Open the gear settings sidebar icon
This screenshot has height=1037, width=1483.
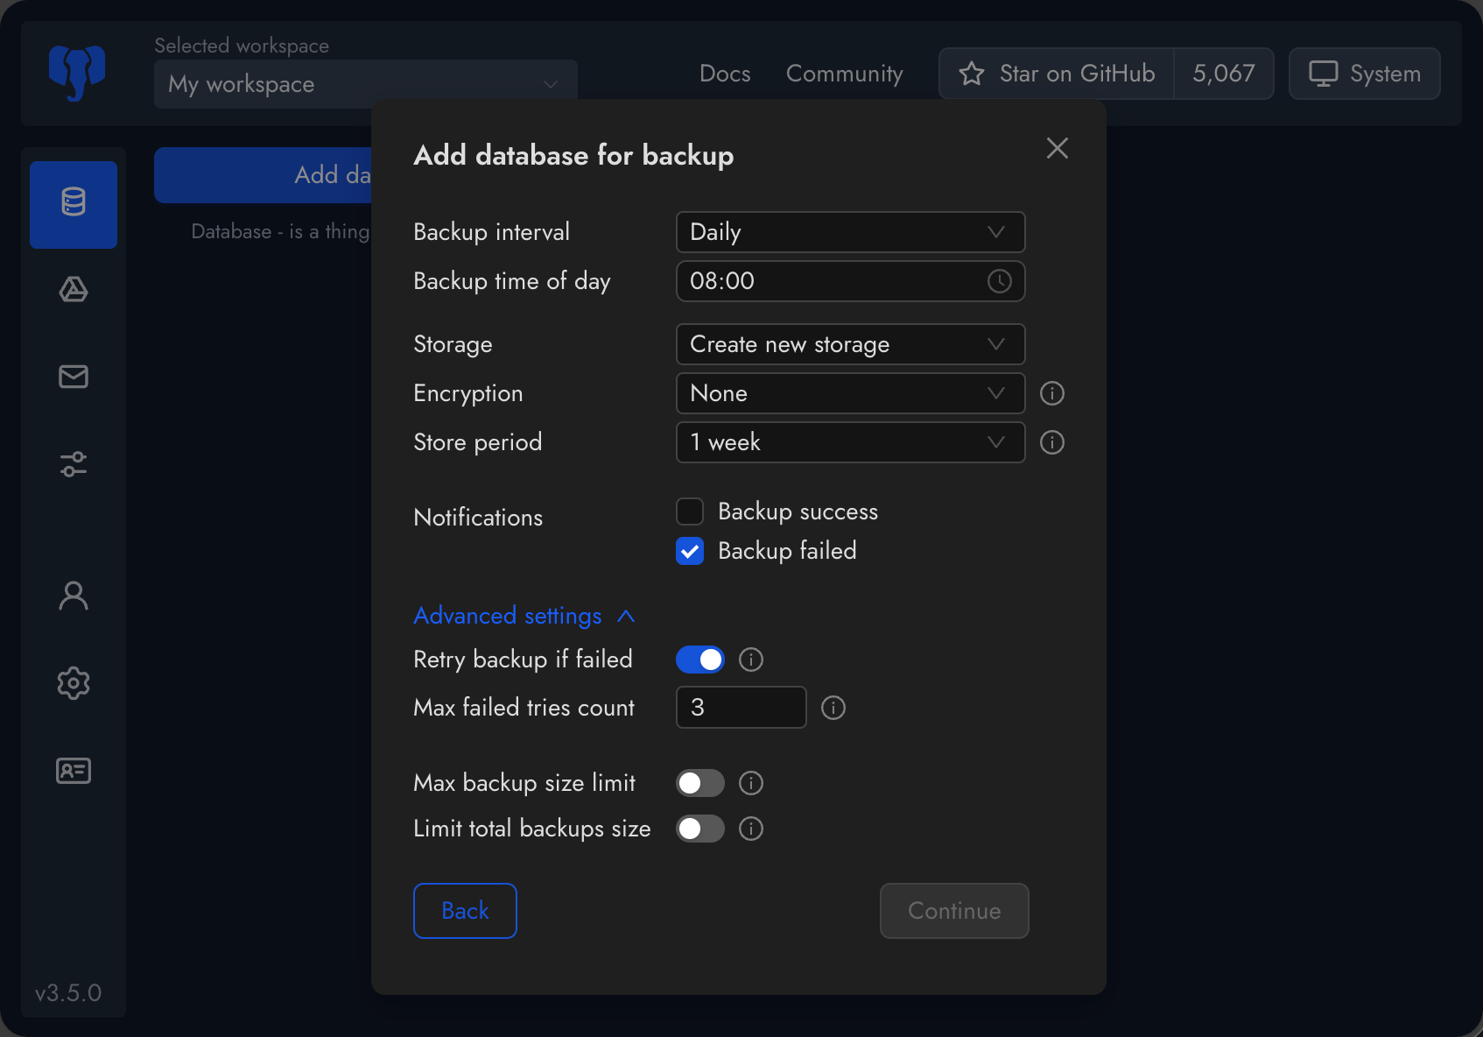pos(74,683)
